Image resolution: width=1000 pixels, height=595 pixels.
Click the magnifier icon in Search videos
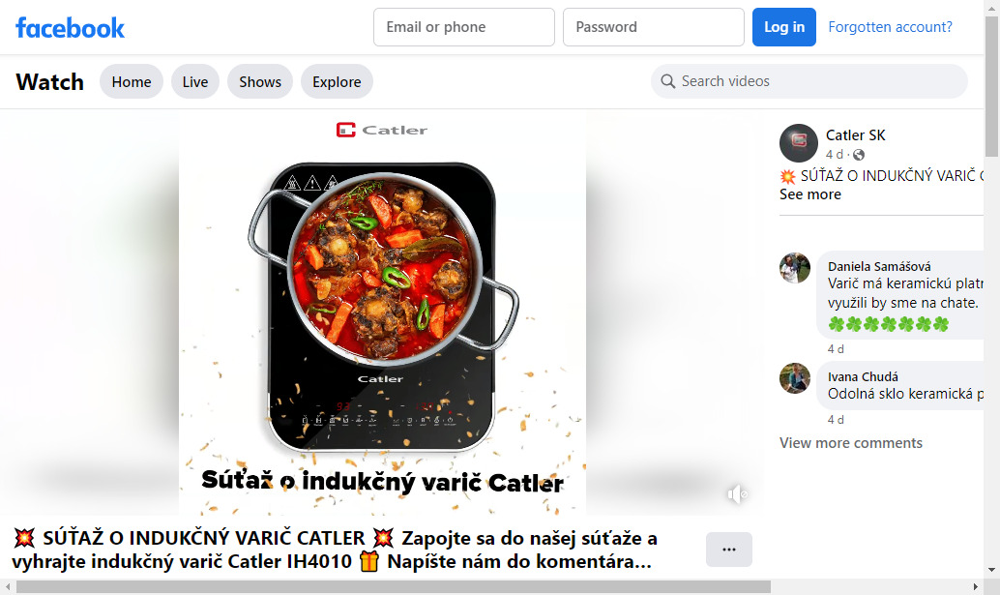click(667, 81)
